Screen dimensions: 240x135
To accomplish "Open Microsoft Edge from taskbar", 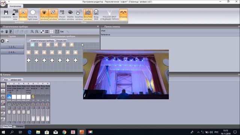I will [29, 132].
